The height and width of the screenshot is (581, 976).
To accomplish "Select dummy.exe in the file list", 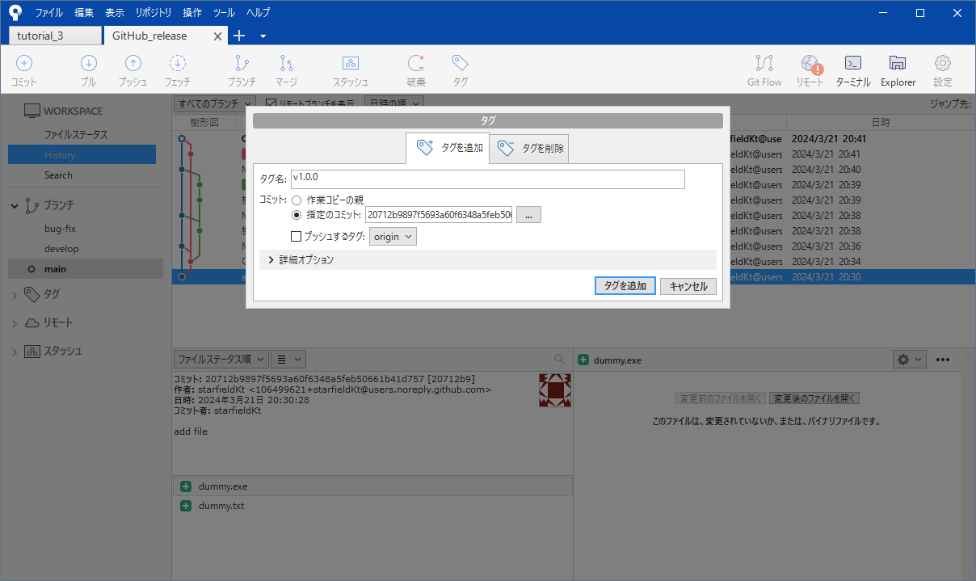I will point(372,486).
